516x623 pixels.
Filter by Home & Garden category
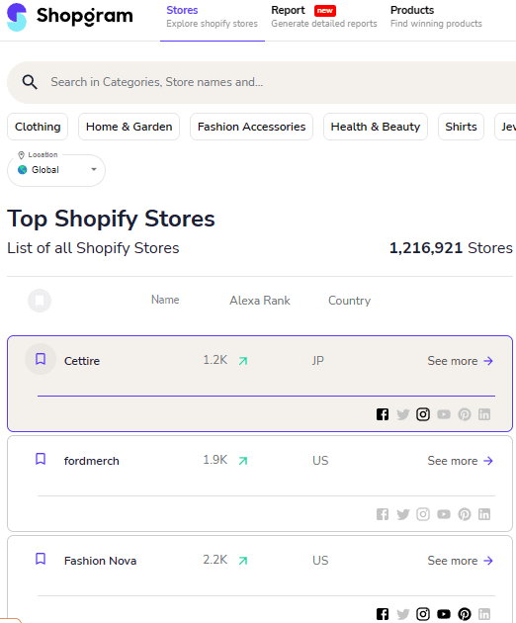point(129,127)
